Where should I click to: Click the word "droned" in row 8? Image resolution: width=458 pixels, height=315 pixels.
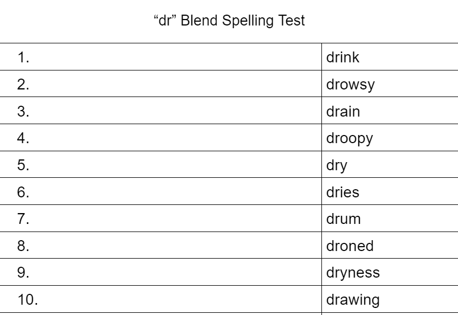tap(350, 246)
